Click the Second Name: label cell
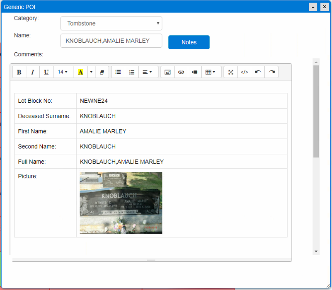 (x=45, y=147)
